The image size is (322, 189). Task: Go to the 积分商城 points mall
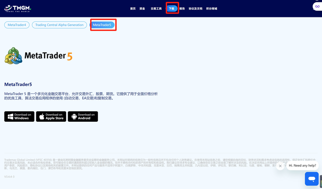point(212,8)
